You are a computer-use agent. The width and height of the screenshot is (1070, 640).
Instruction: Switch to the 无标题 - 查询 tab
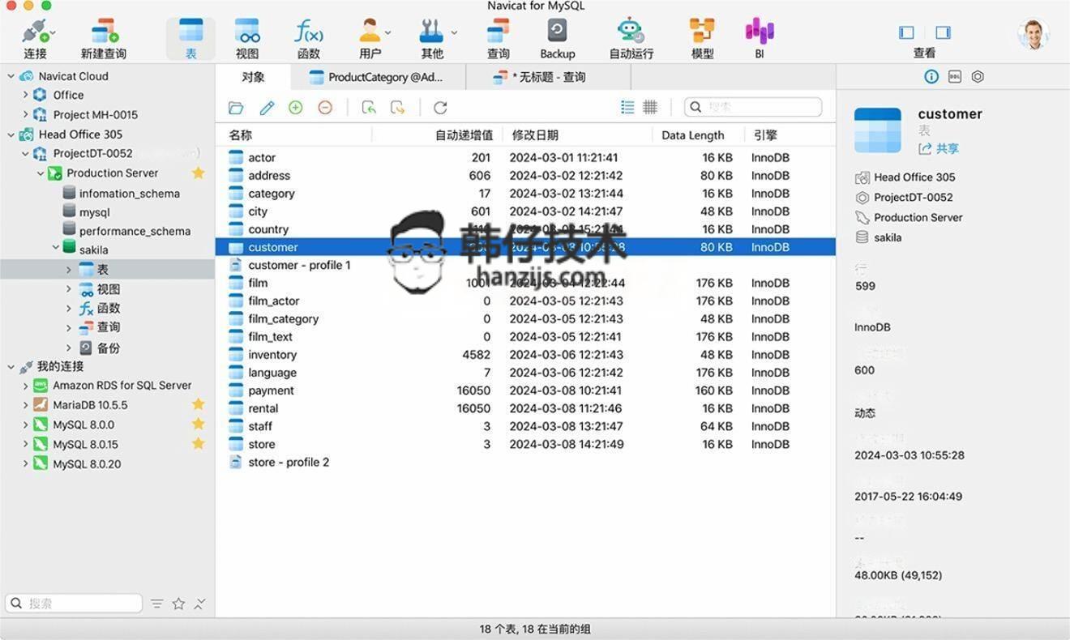(x=548, y=77)
